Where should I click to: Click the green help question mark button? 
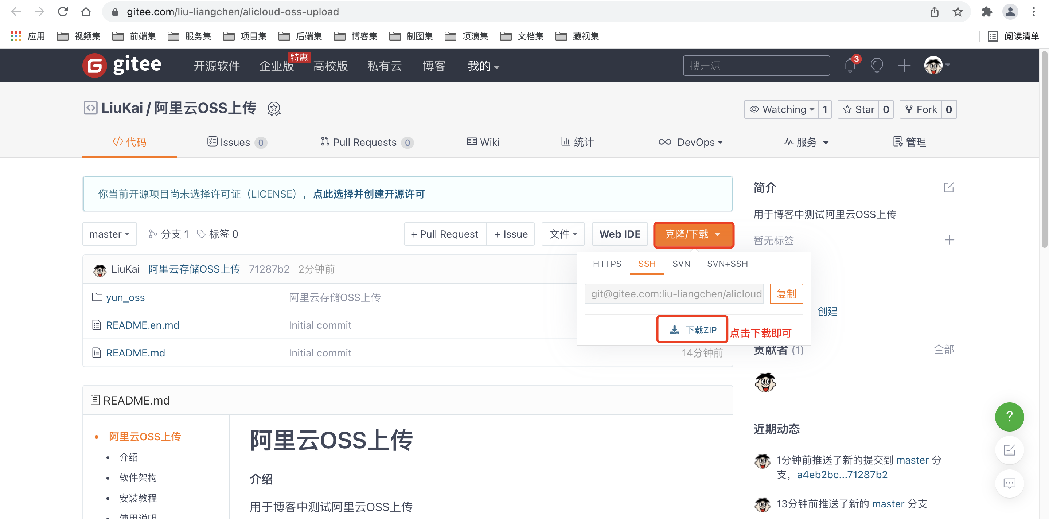(x=1009, y=417)
